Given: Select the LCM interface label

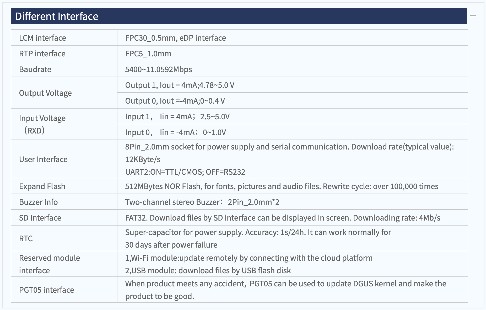Looking at the screenshot, I should click(42, 38).
